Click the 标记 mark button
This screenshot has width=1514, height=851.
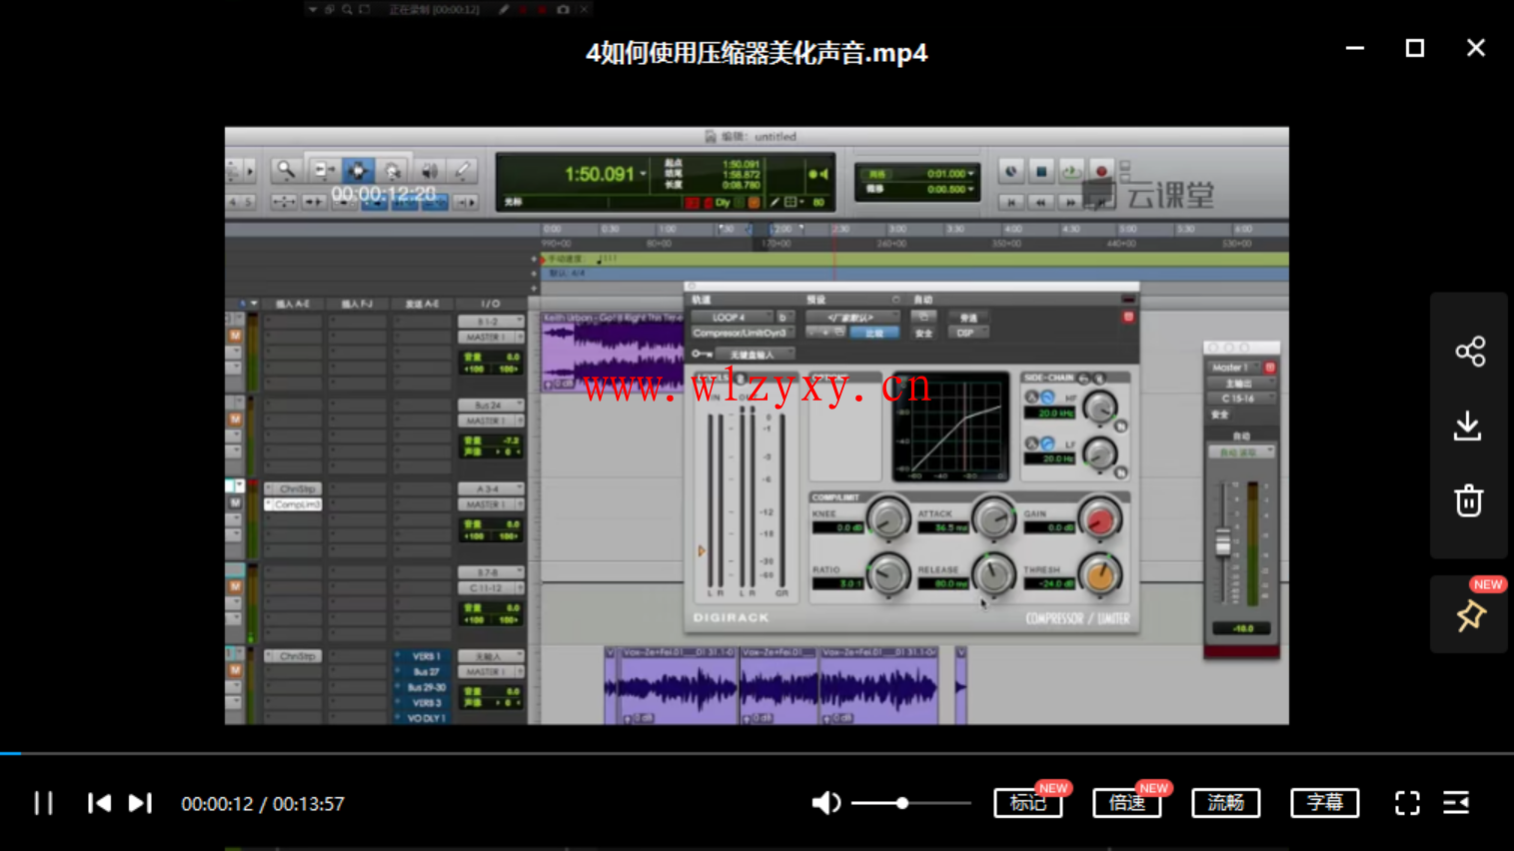click(x=1027, y=803)
